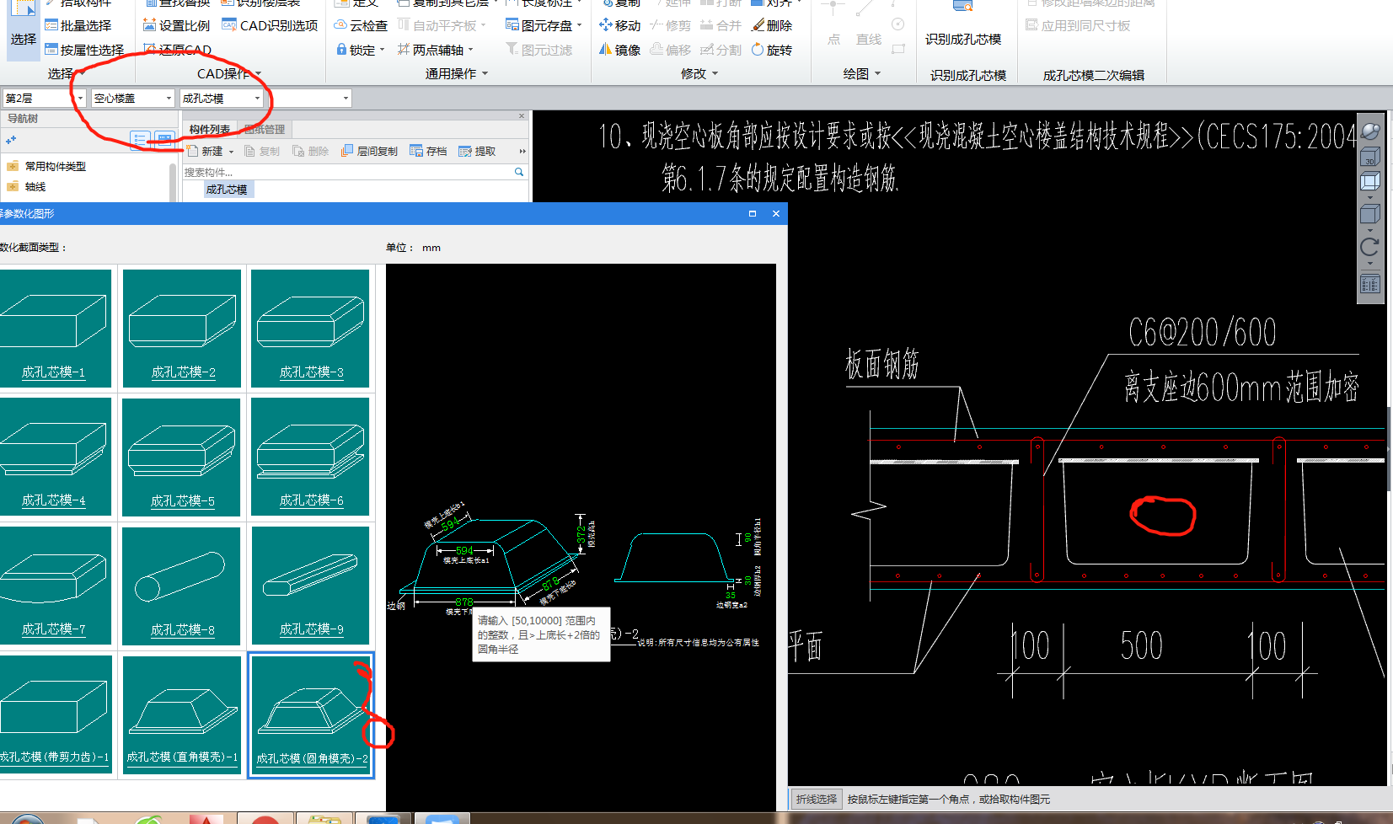
Task: Click the 合并 merge tool
Action: point(721,26)
